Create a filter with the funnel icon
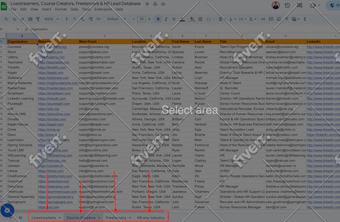 (x=286, y=19)
